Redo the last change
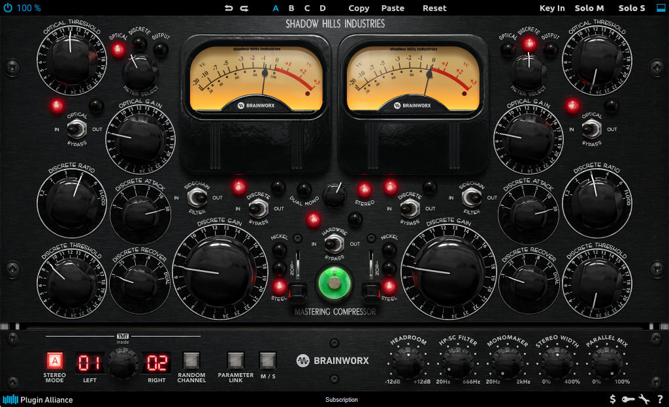 pos(244,8)
